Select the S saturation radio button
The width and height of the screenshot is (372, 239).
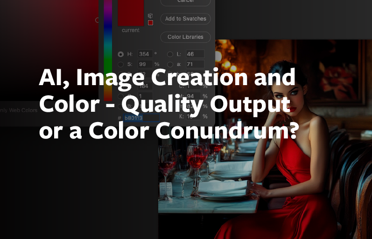(121, 64)
